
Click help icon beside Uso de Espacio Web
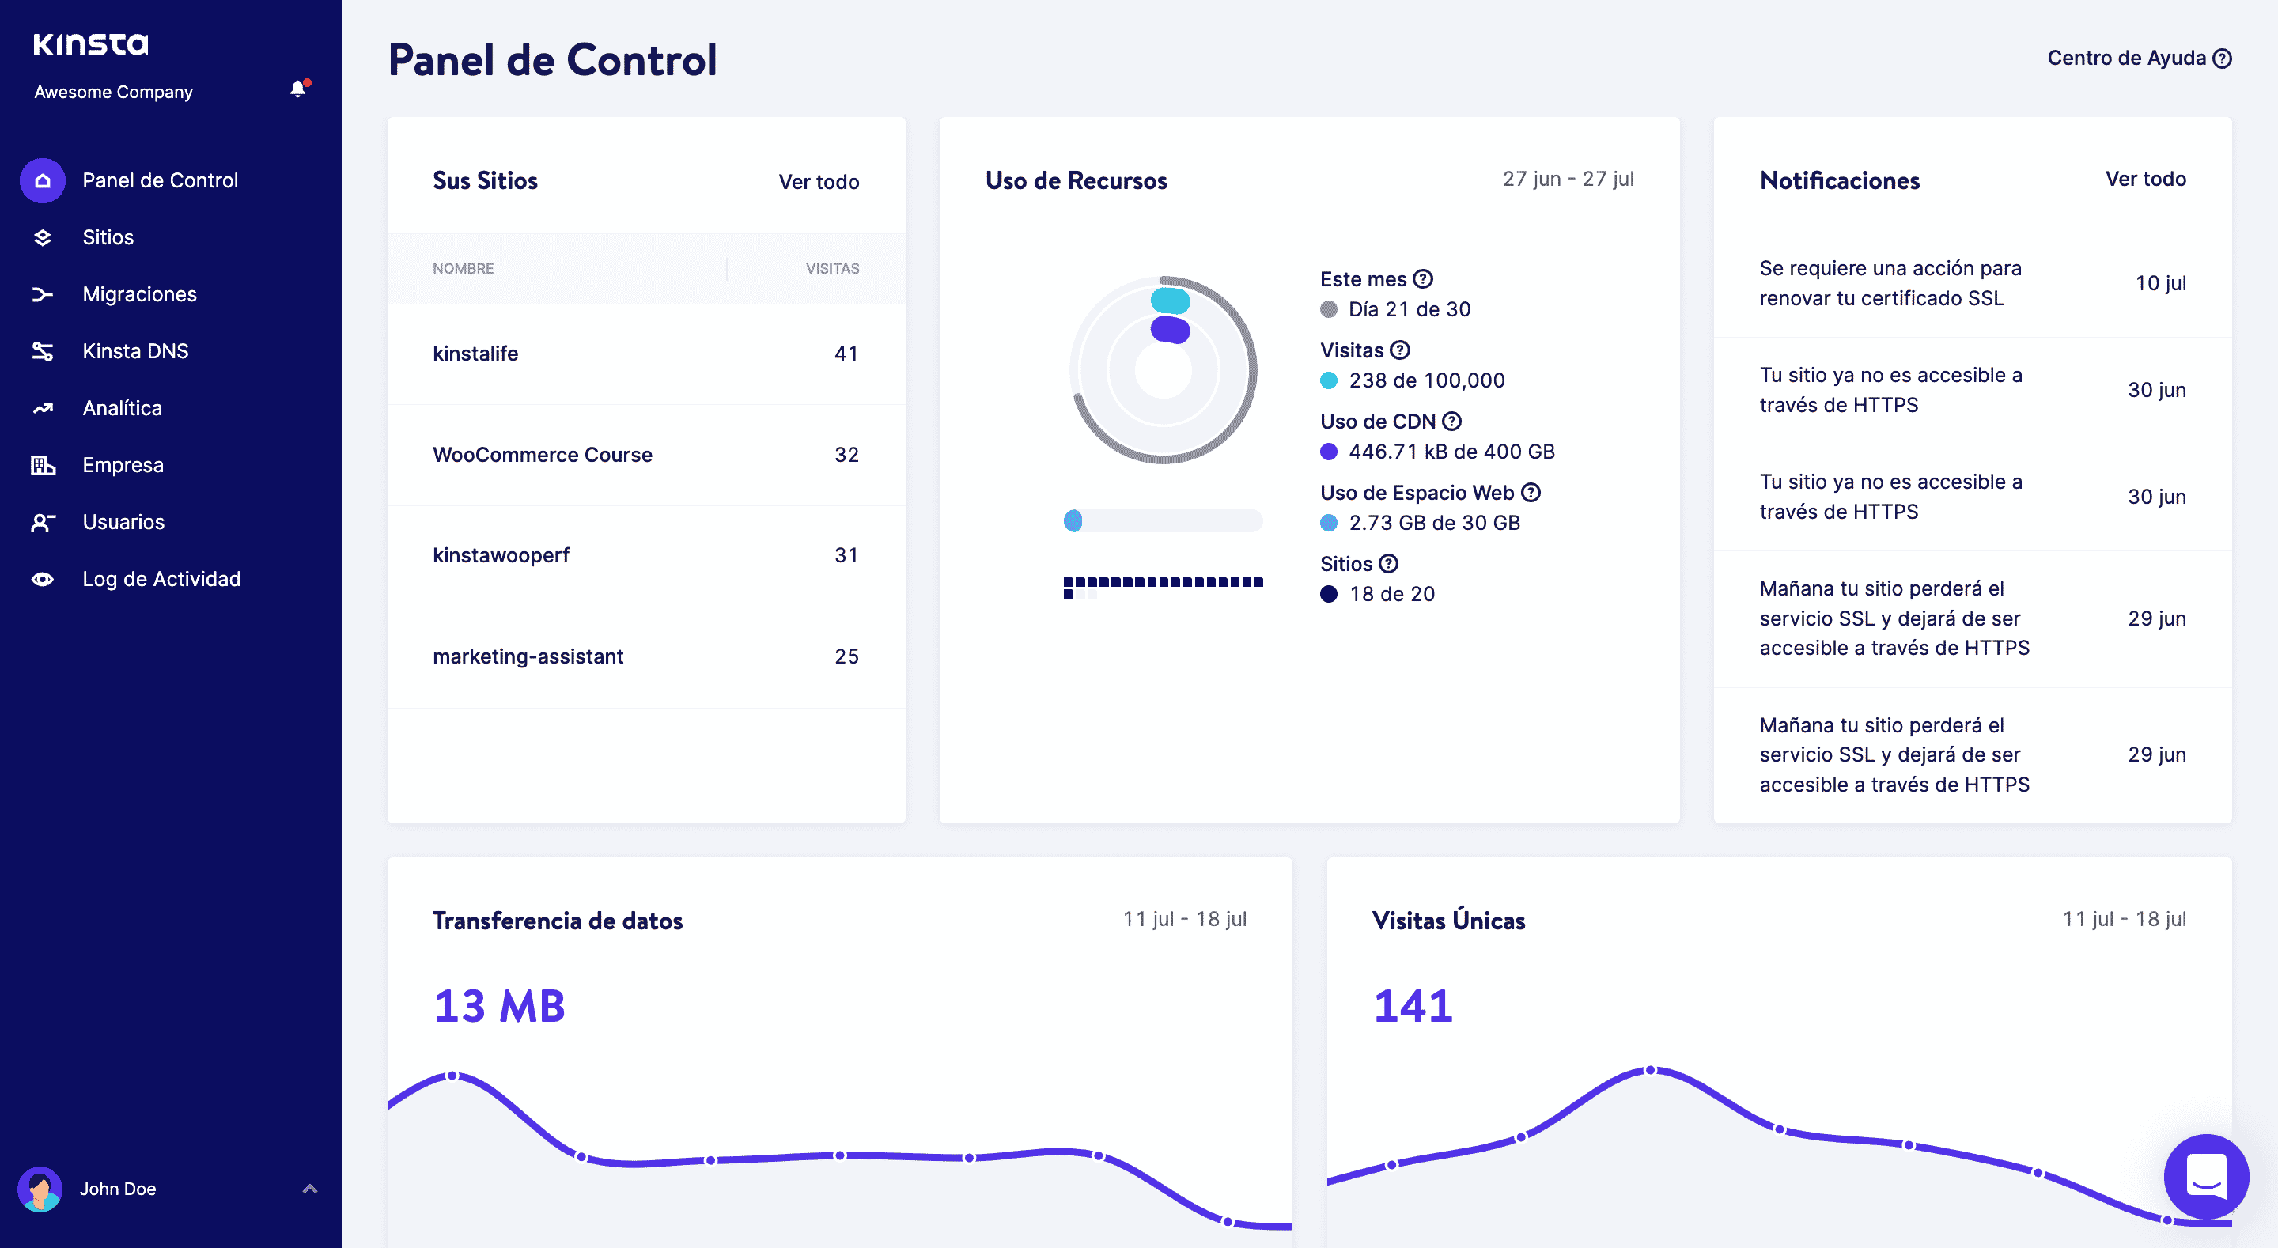(1531, 493)
